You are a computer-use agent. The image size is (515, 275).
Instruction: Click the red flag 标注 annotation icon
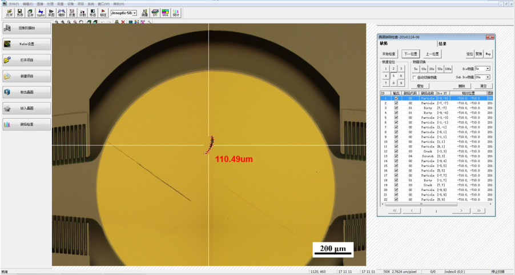click(103, 13)
